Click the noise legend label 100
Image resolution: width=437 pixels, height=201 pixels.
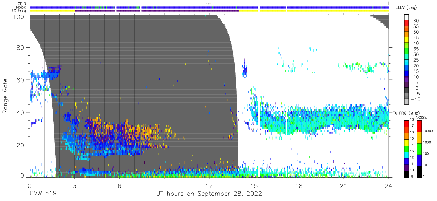pos(426,154)
